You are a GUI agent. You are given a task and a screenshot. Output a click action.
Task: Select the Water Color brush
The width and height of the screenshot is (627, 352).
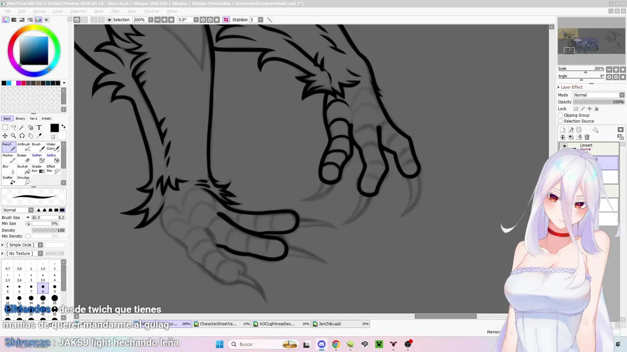53,147
